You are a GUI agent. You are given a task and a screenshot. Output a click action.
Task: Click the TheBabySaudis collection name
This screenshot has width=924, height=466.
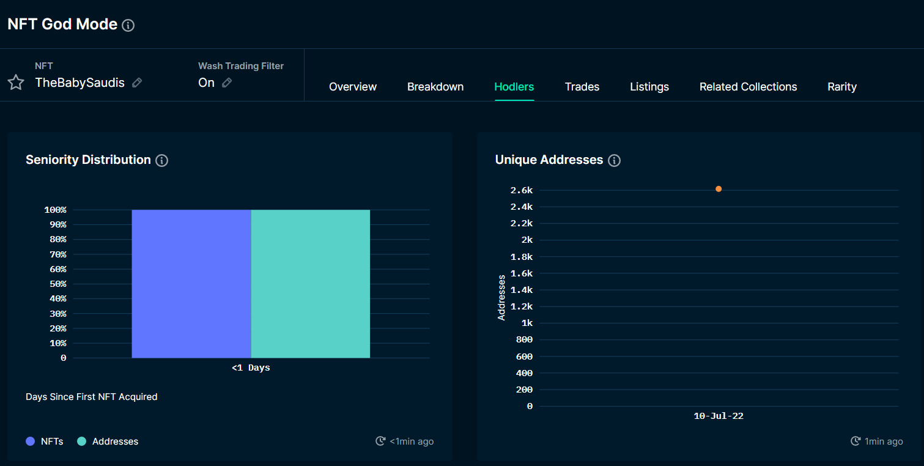(x=80, y=83)
